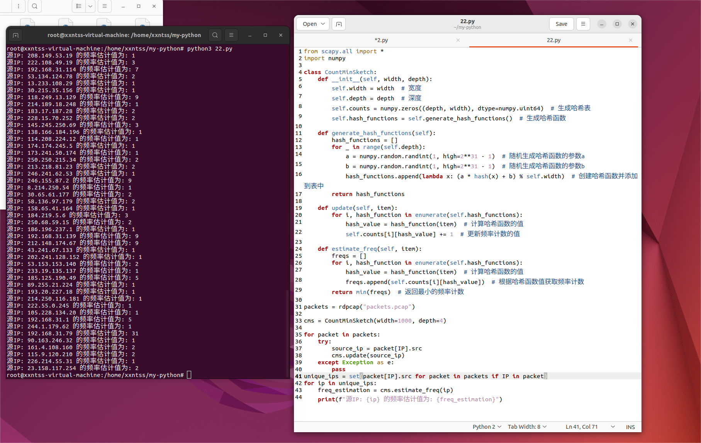Click terminal output line for IP 23.158.117.254
The height and width of the screenshot is (443, 701).
pos(73,368)
